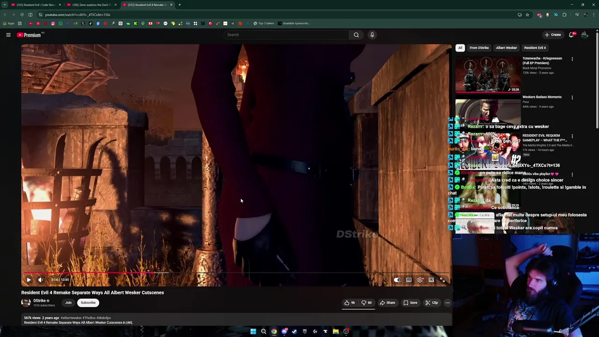Open the Create menu
The height and width of the screenshot is (337, 599).
click(x=553, y=35)
